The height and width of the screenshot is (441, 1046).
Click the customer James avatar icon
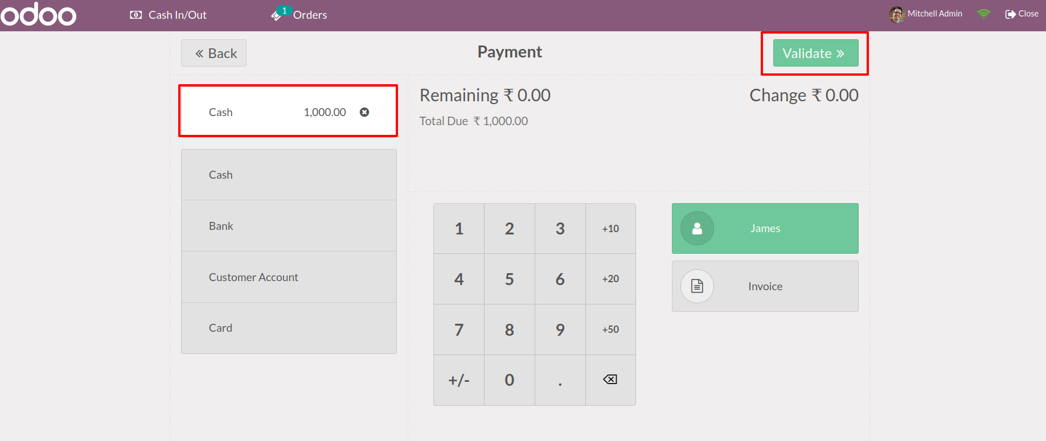coord(697,229)
